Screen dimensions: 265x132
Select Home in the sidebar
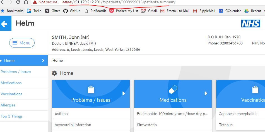tap(24, 61)
